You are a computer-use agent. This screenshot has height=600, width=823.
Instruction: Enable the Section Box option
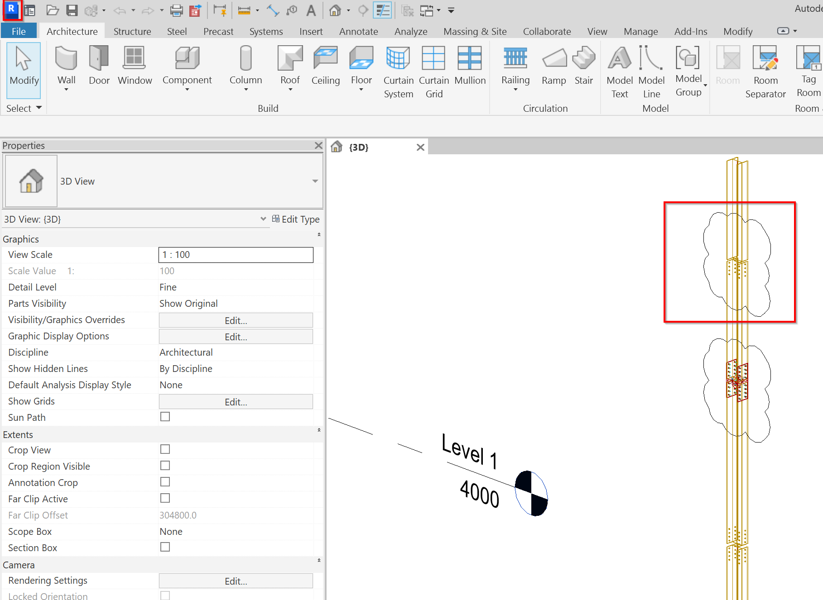[x=165, y=547]
